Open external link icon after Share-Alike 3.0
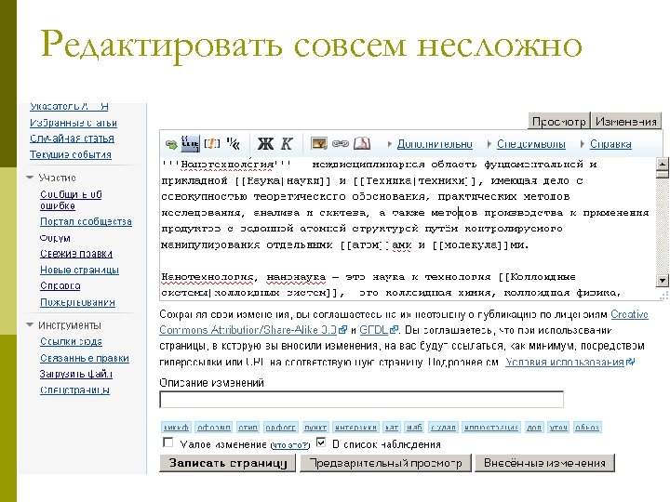This screenshot has height=502, width=670. [342, 330]
